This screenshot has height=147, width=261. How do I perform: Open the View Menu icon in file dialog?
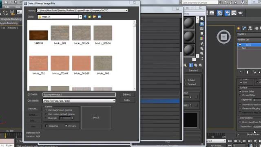point(100,17)
